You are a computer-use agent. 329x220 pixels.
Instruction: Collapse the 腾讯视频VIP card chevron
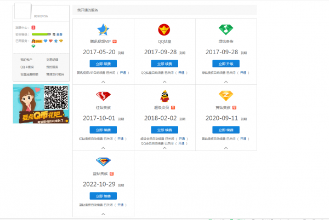pyautogui.click(x=103, y=82)
